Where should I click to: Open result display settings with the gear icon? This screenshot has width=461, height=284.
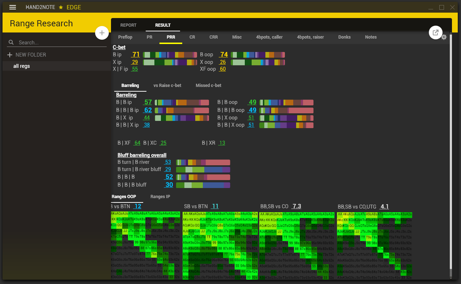point(444,37)
